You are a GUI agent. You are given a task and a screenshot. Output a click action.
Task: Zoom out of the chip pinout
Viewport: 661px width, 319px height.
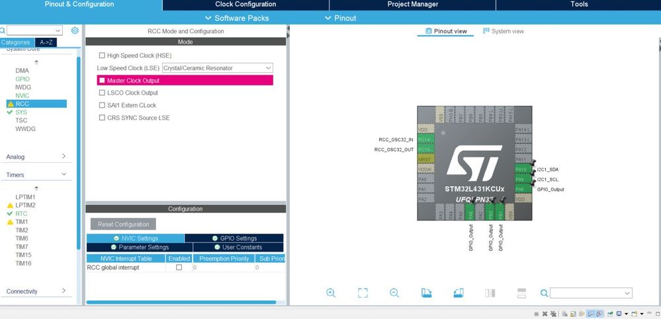click(394, 293)
